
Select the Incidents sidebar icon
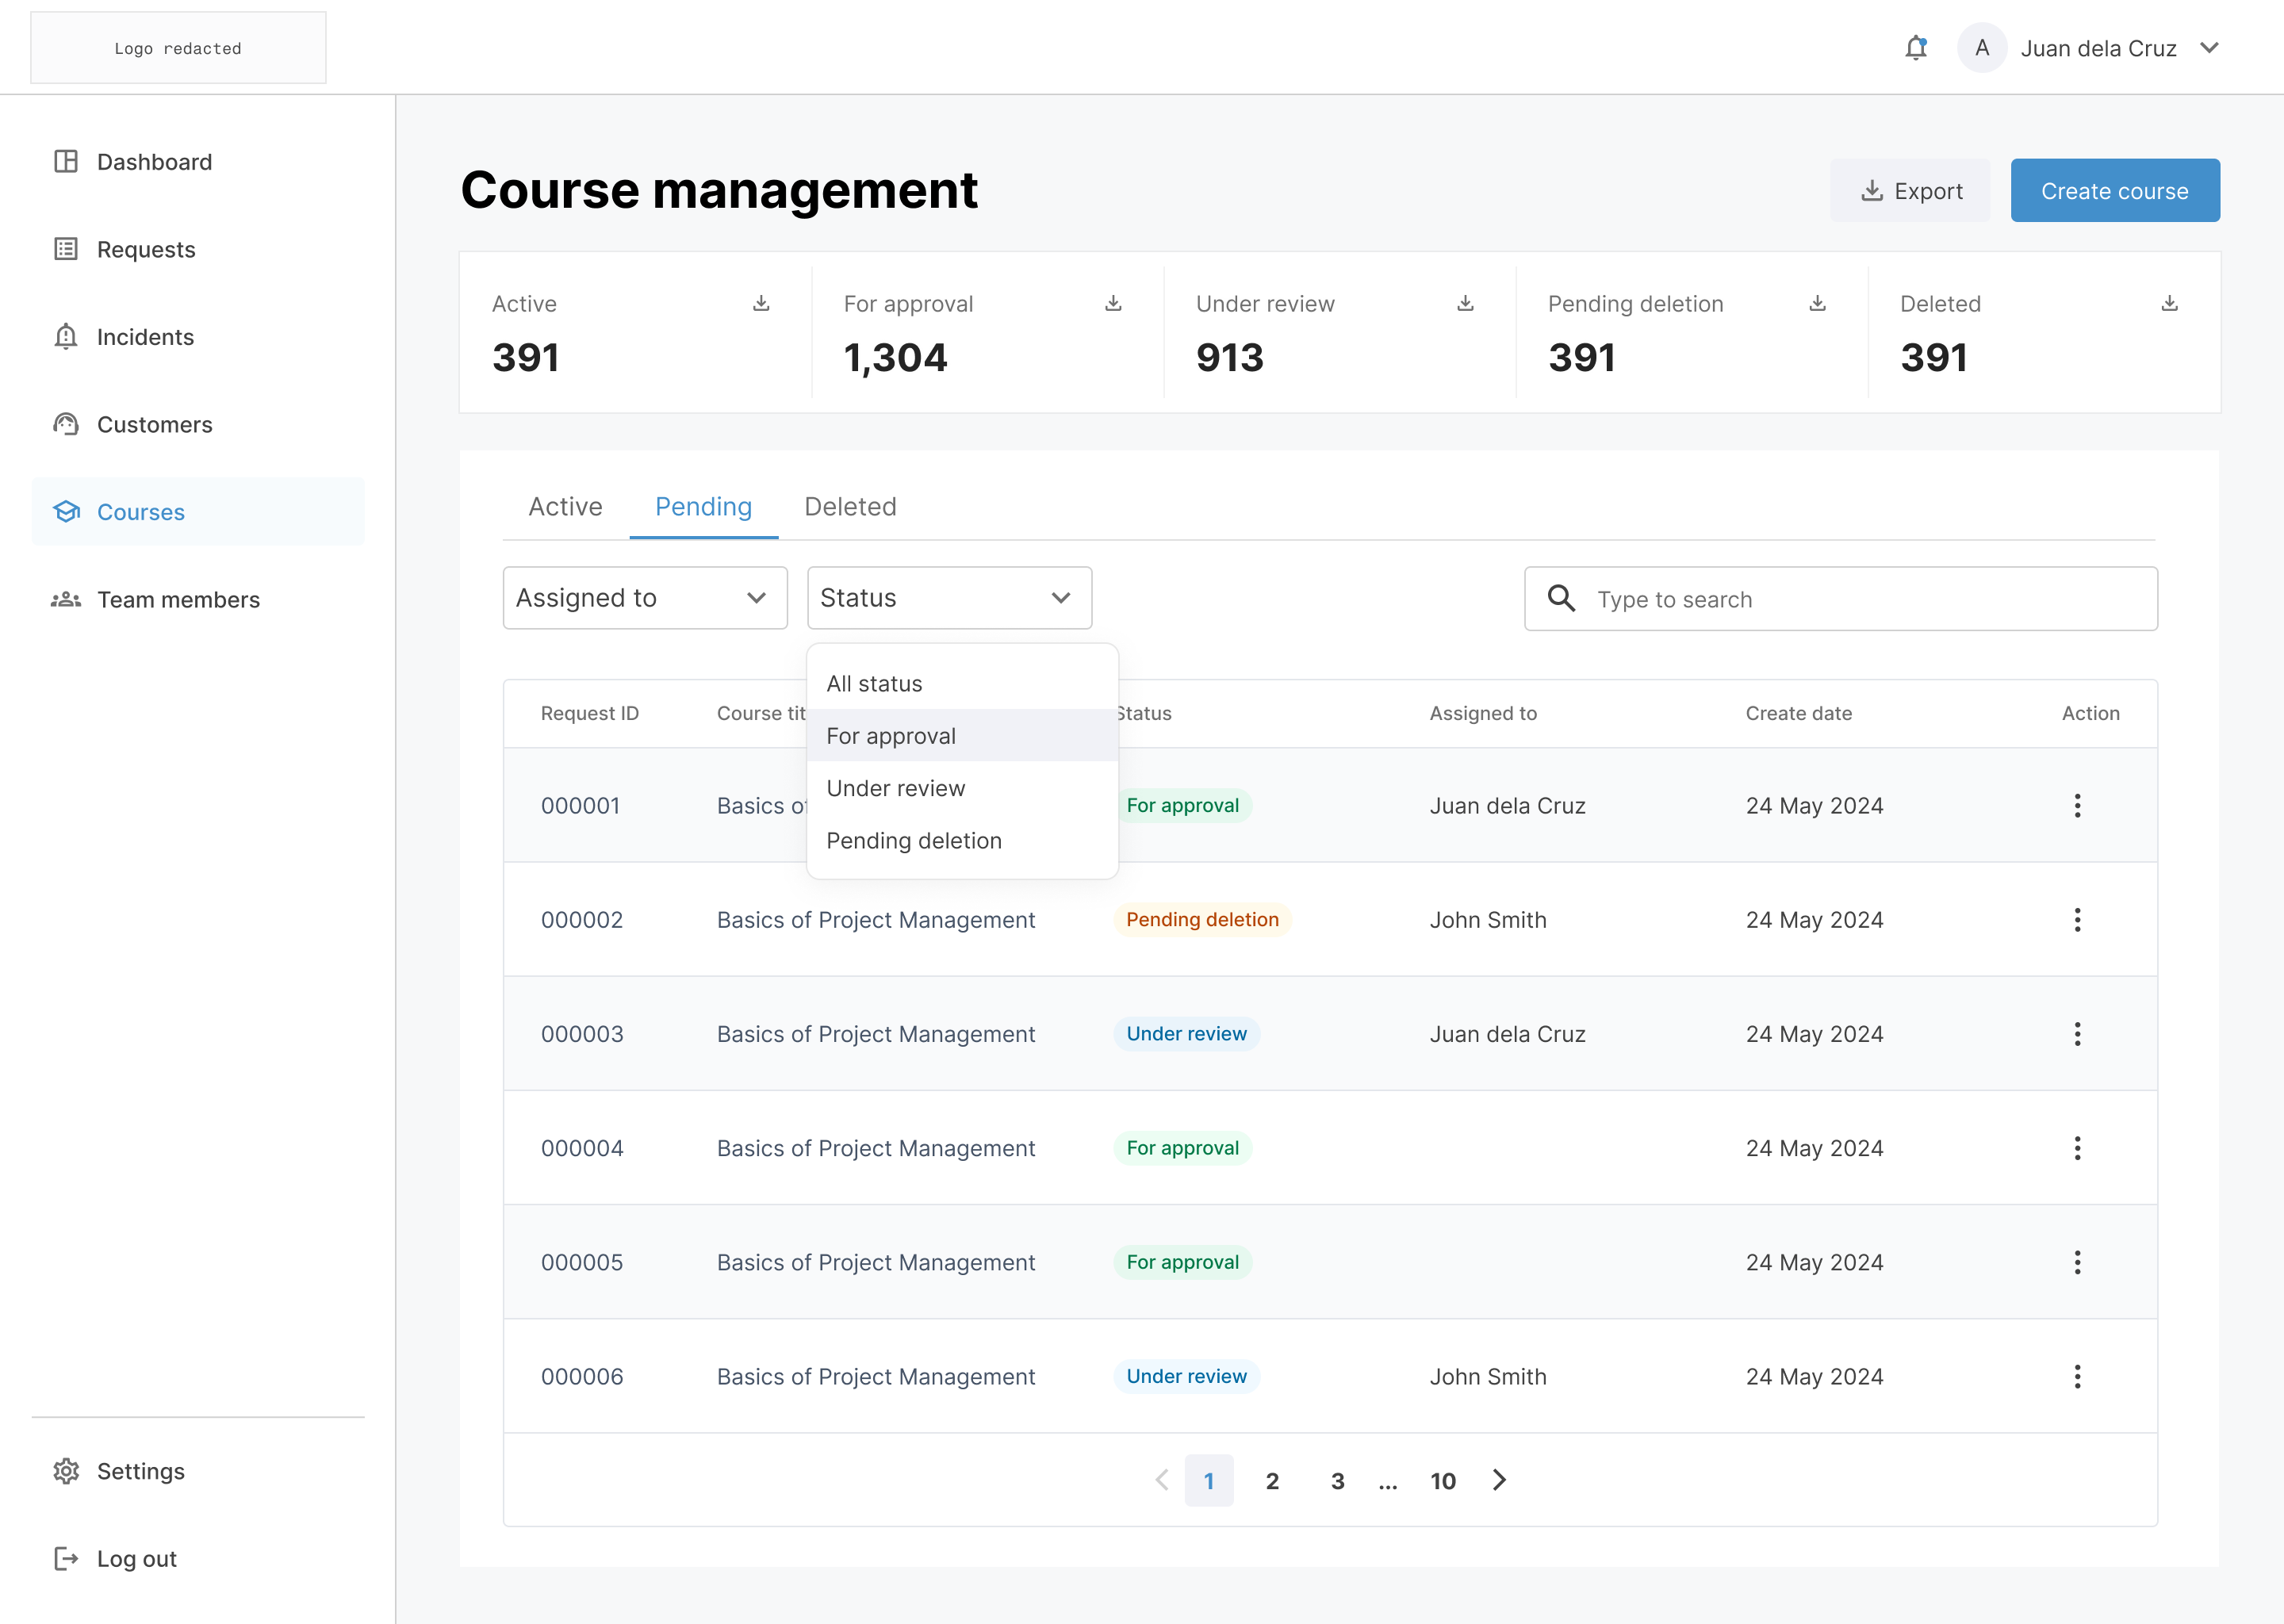tap(65, 337)
